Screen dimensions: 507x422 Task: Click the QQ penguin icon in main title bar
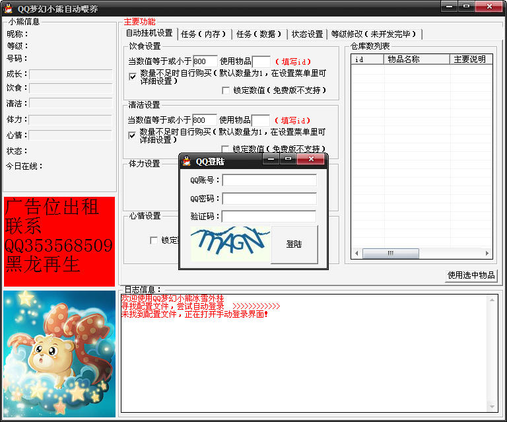click(9, 8)
